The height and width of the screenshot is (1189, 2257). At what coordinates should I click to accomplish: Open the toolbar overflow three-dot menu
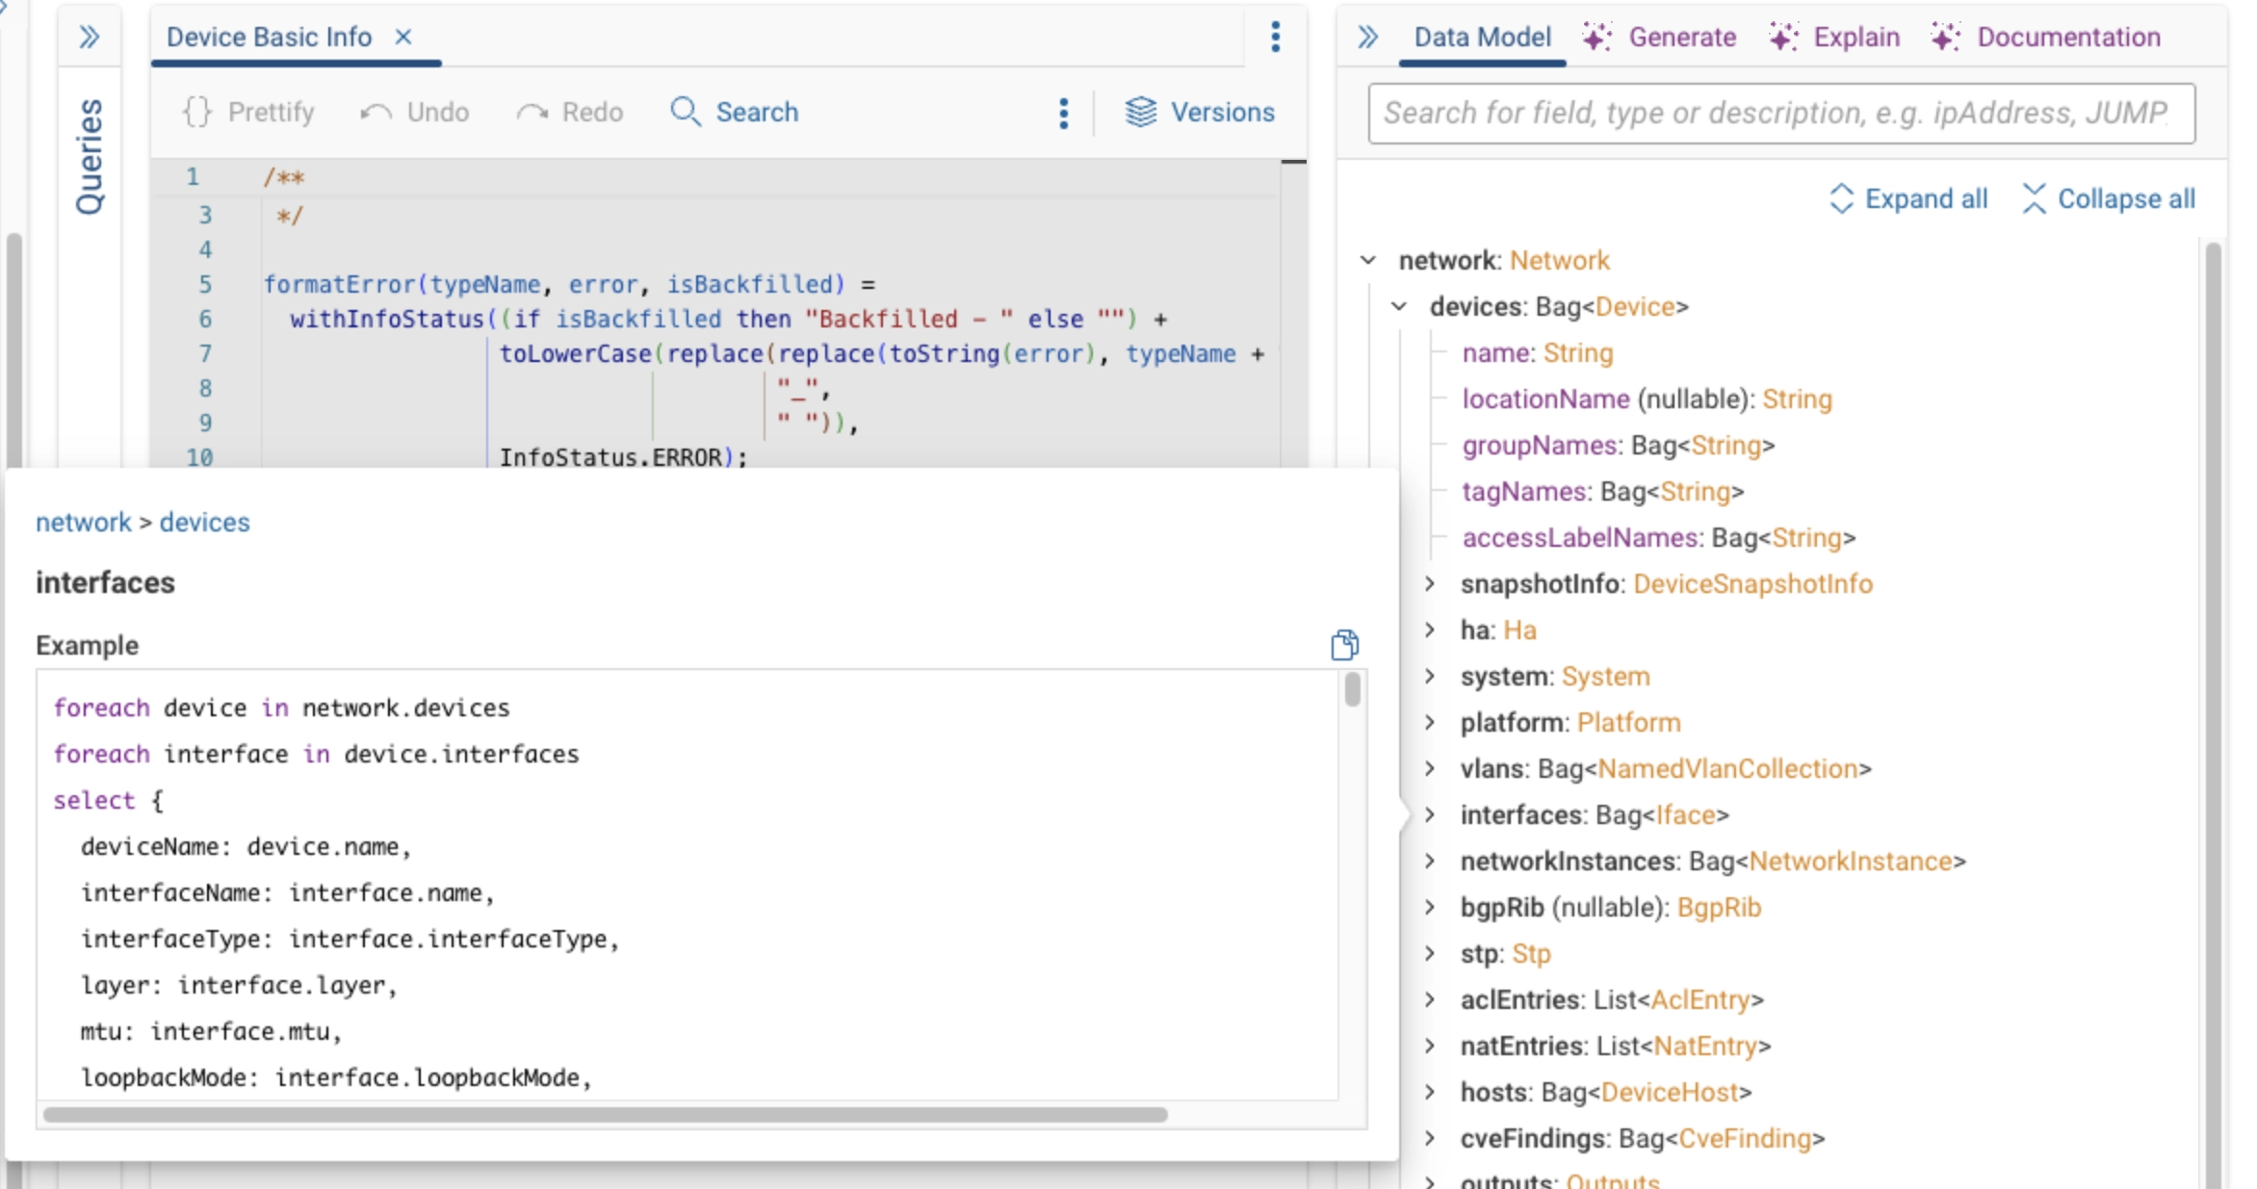(1063, 113)
